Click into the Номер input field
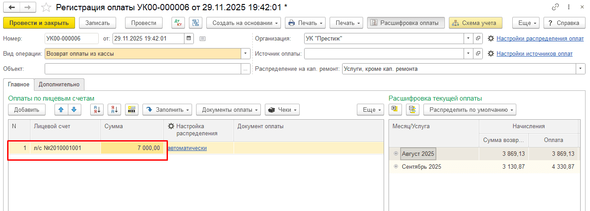 coord(71,39)
